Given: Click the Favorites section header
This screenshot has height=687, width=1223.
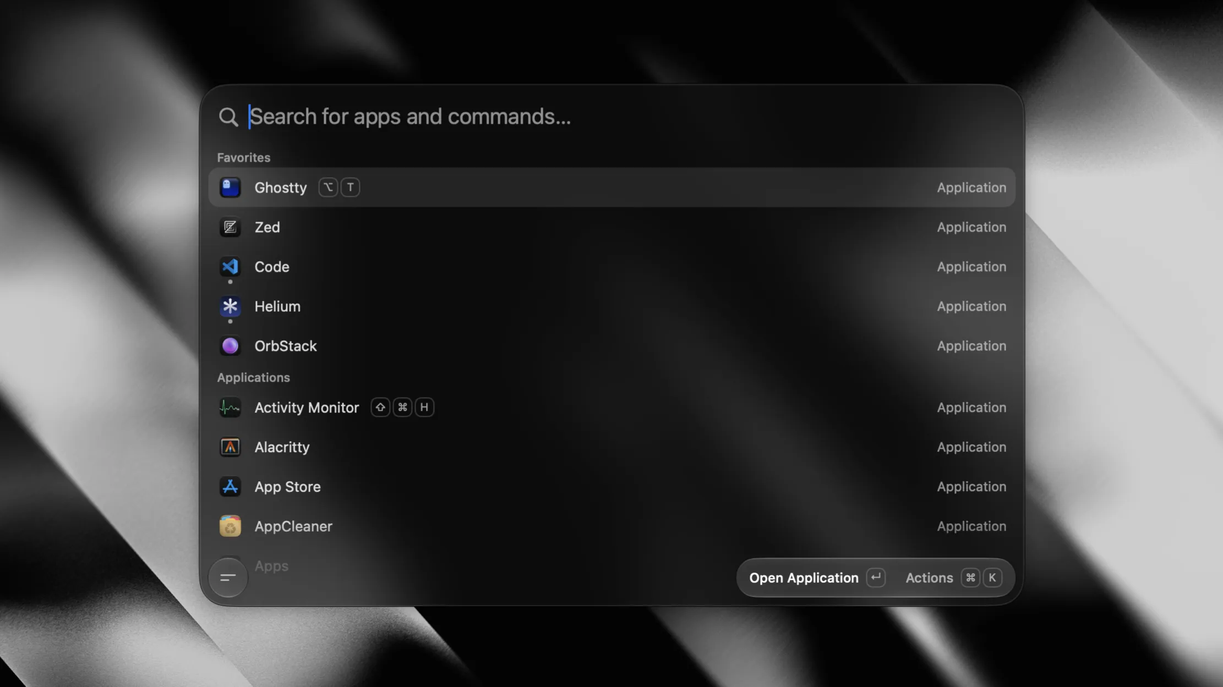Looking at the screenshot, I should 244,158.
